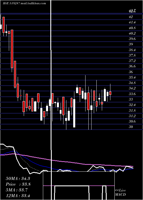Screen dimensions: 143x200
Task: Click the 36 price axis label
Action: [131, 72]
